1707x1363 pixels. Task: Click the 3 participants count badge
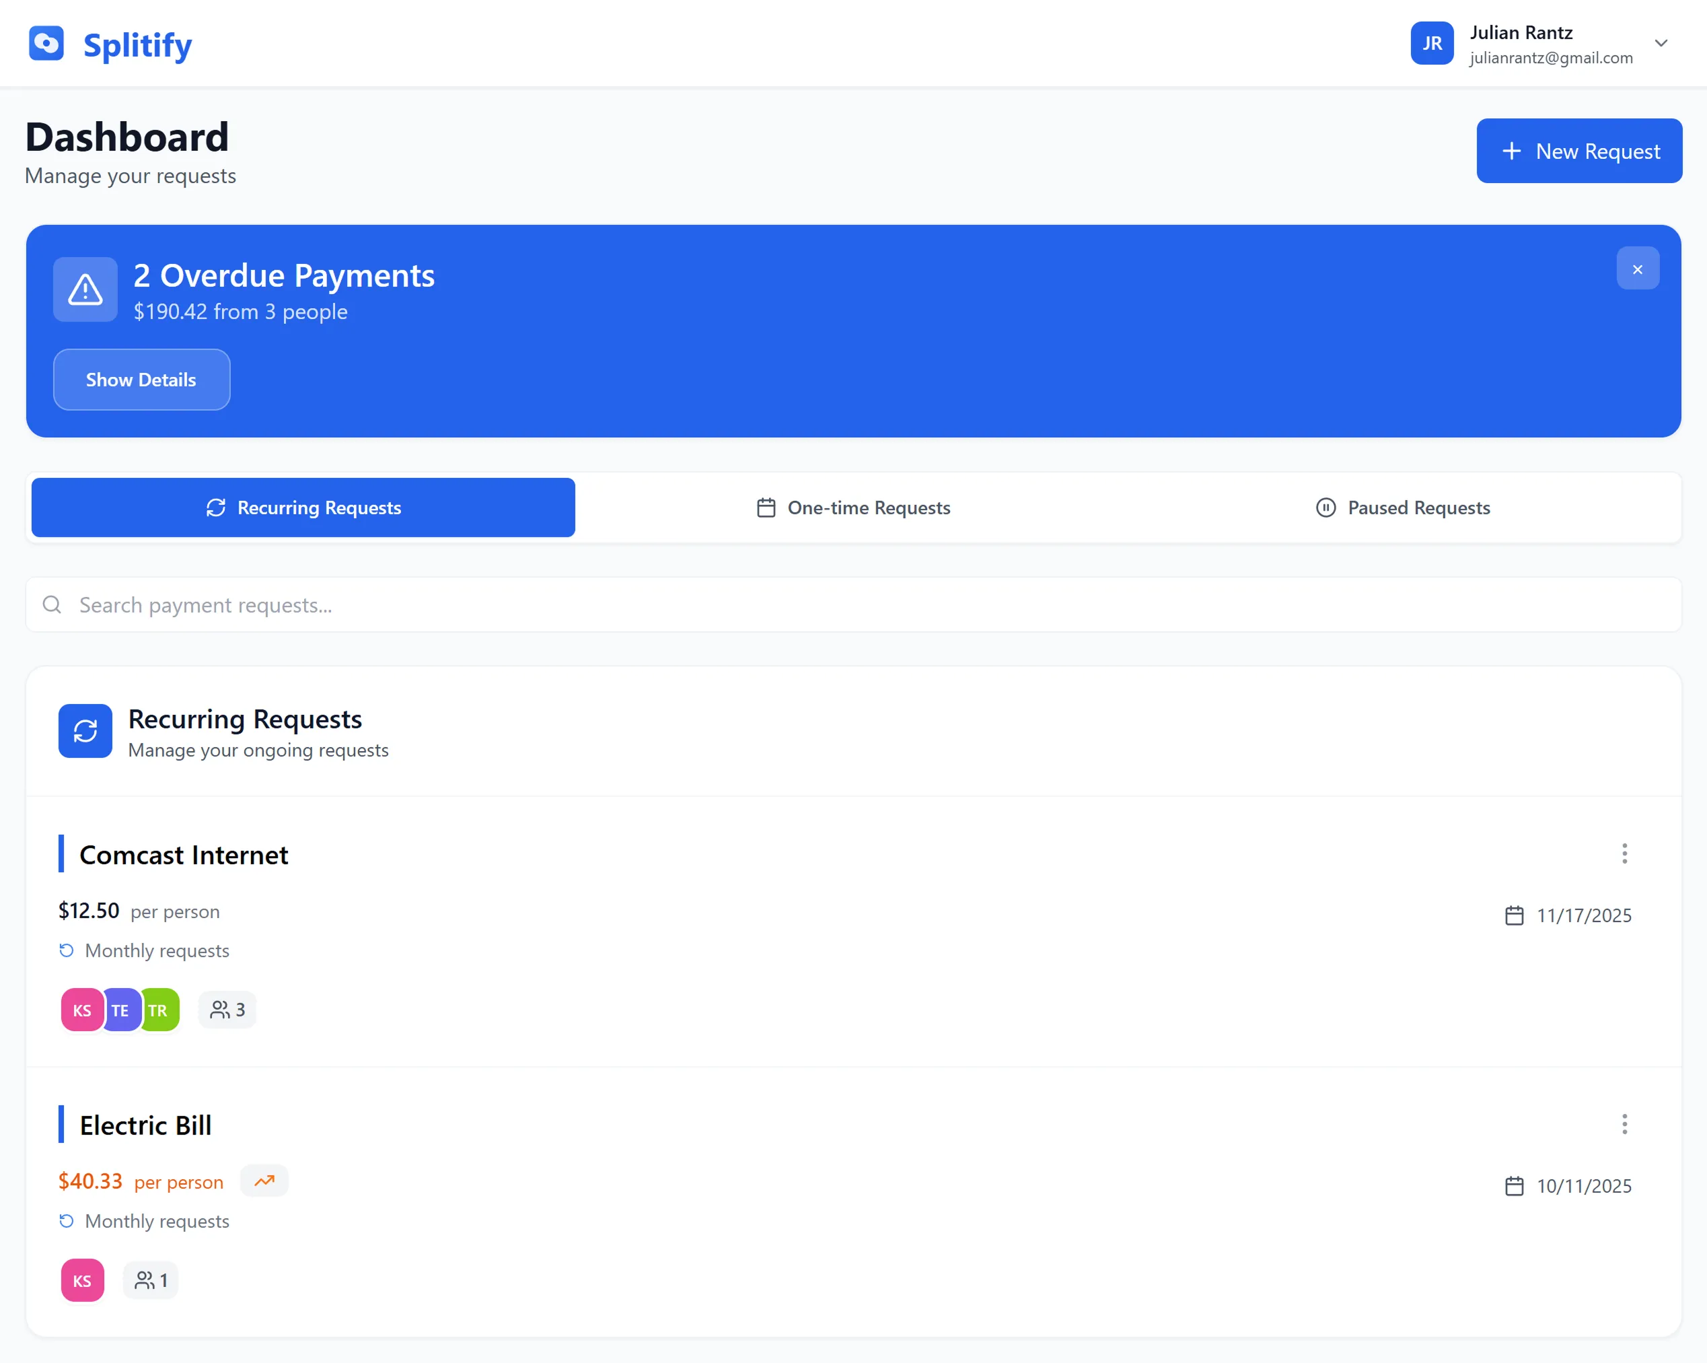[227, 1010]
